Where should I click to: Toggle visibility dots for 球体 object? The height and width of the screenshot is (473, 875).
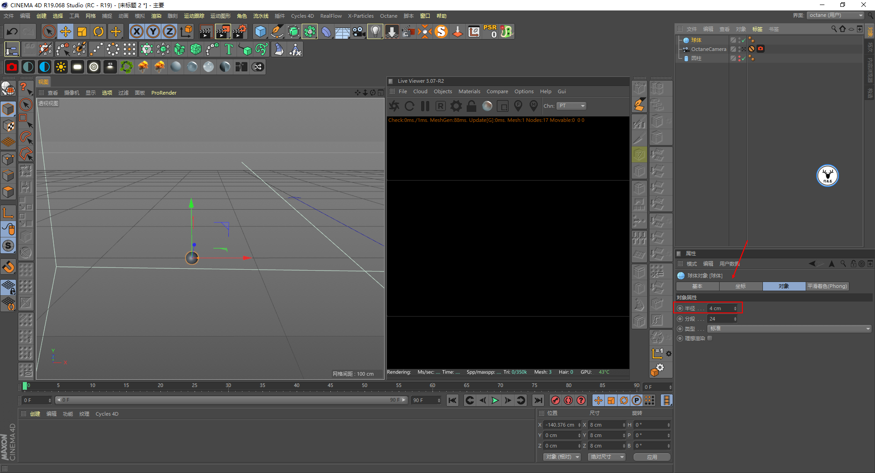pos(739,40)
